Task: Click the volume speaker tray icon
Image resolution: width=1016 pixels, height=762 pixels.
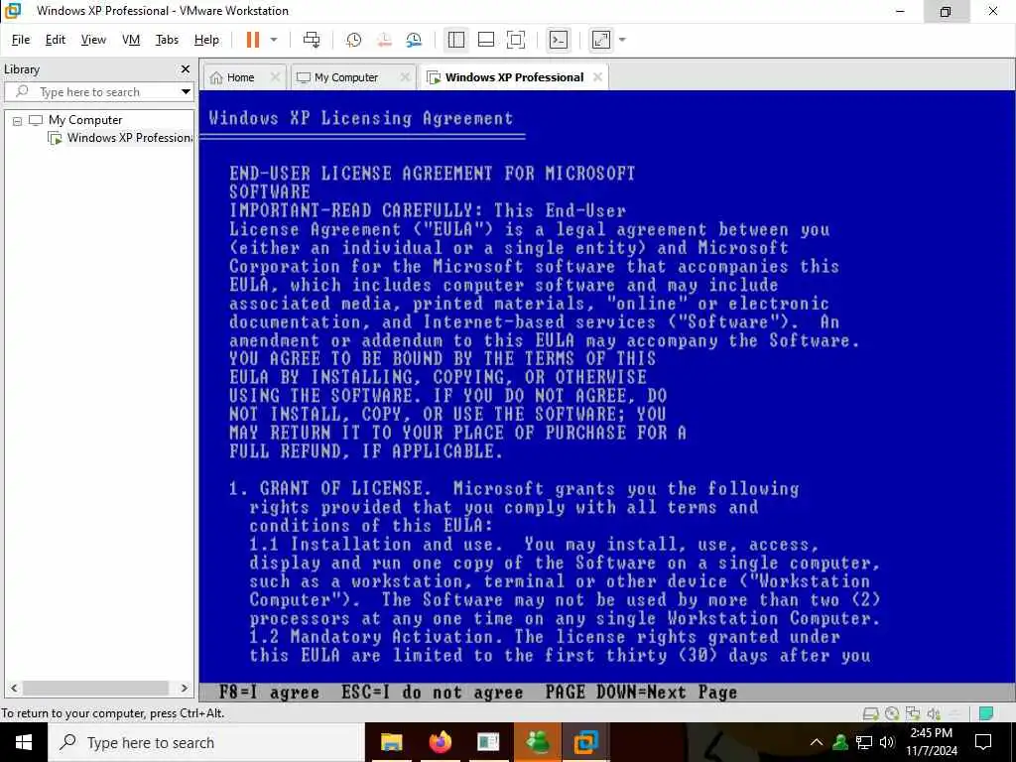Action: (x=887, y=742)
